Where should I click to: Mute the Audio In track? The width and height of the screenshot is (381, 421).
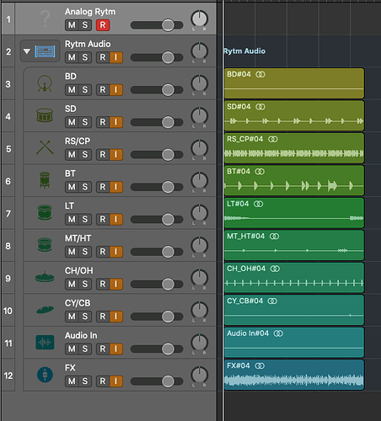coord(72,349)
